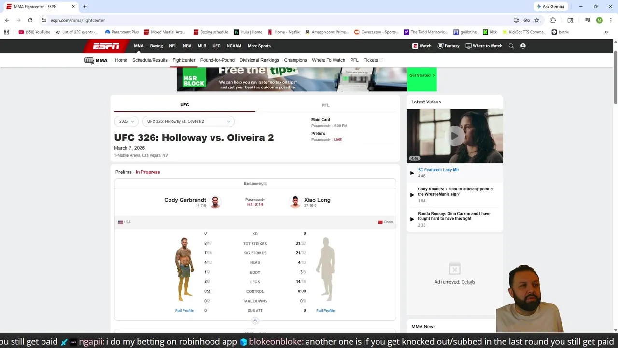The width and height of the screenshot is (618, 348).
Task: Click the Watch button in header
Action: 421,46
